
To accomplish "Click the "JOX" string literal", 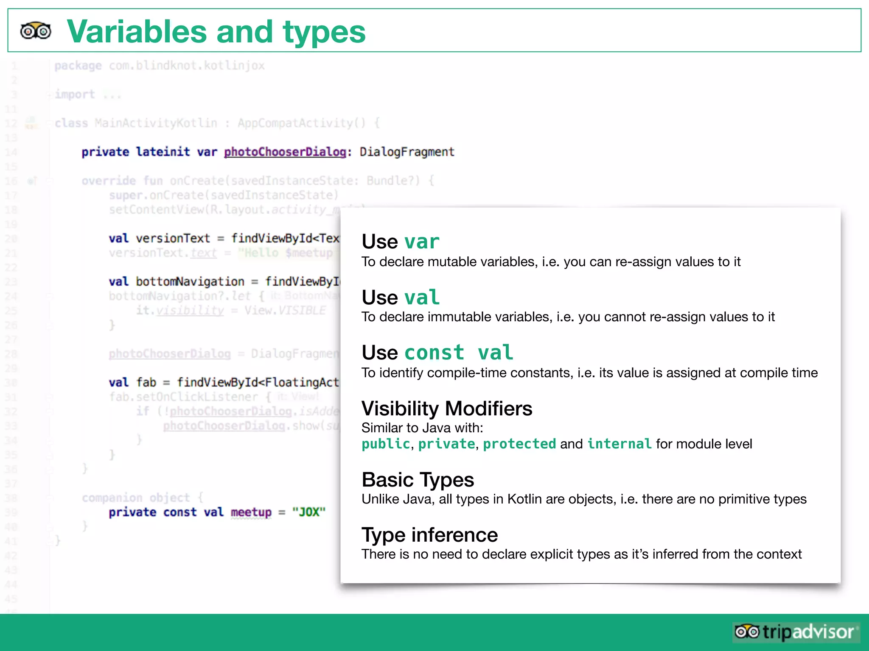I will tap(308, 512).
